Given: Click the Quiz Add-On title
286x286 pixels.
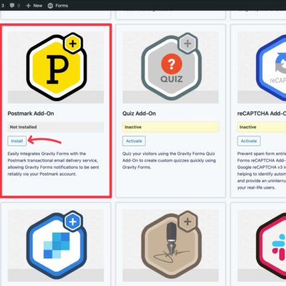Looking at the screenshot, I should [139, 114].
